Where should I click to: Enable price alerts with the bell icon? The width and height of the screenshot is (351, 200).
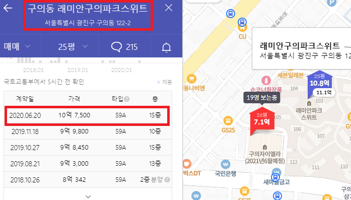click(166, 47)
